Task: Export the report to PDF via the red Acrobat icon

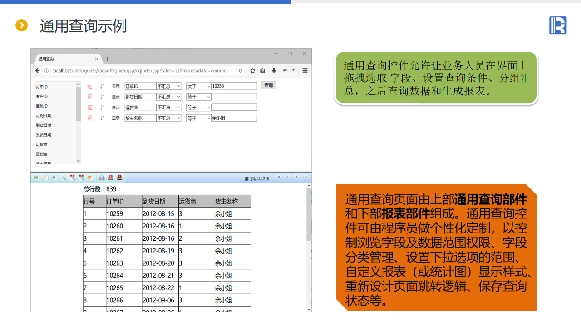Action: (45, 178)
